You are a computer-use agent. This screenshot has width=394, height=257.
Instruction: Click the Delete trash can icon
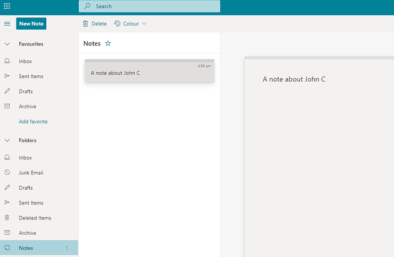coord(86,23)
